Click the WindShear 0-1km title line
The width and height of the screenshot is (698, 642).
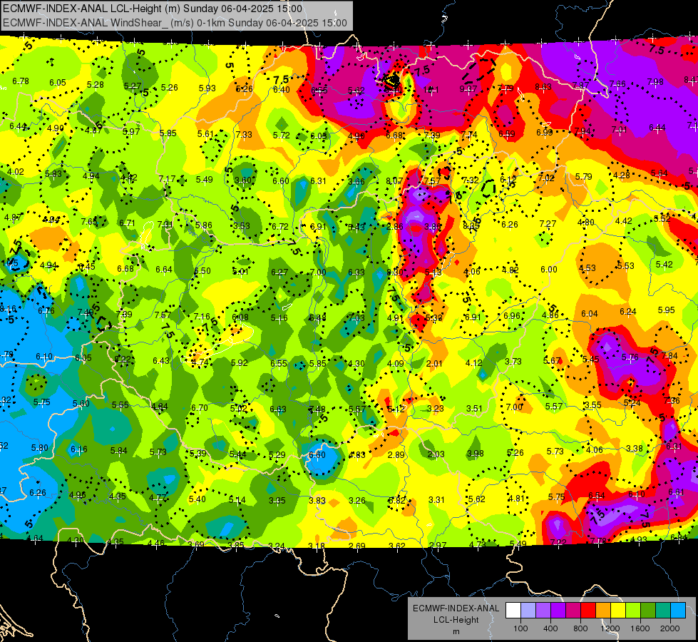(x=175, y=23)
